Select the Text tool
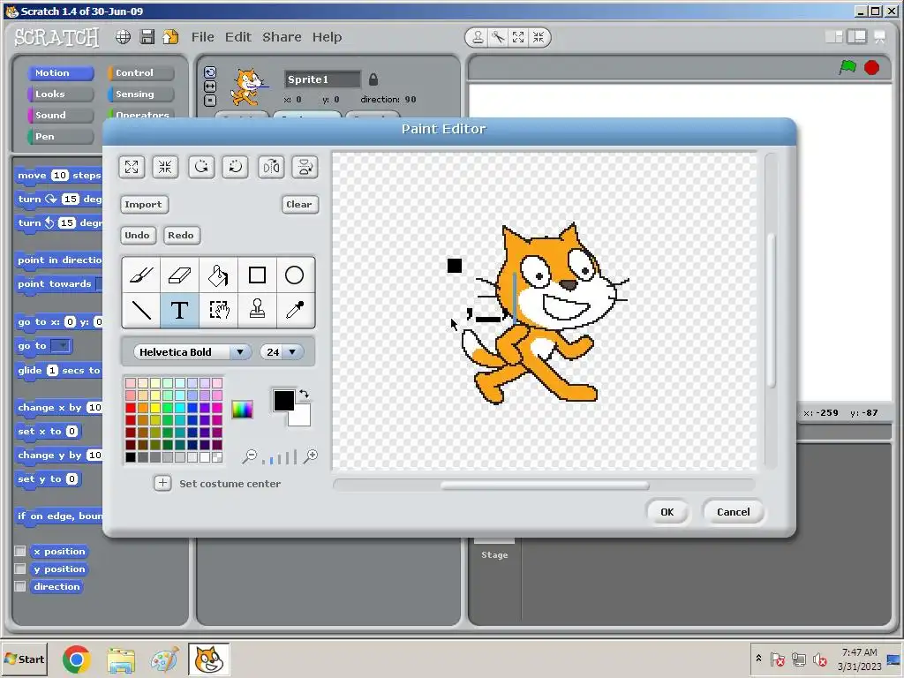 180,310
